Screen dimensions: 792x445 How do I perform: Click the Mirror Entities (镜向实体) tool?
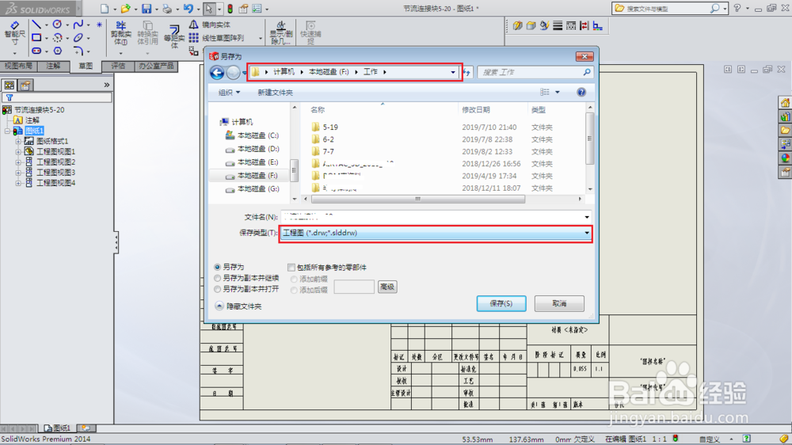210,25
